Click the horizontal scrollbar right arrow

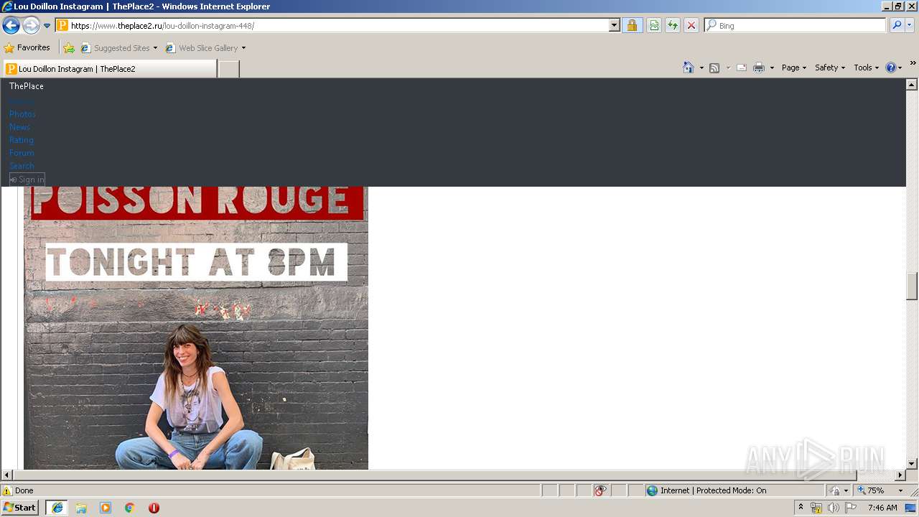click(900, 475)
